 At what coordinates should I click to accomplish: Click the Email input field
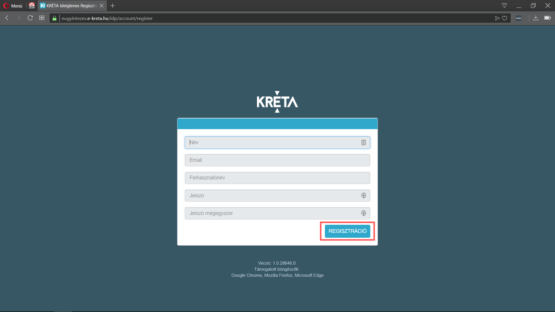(277, 160)
